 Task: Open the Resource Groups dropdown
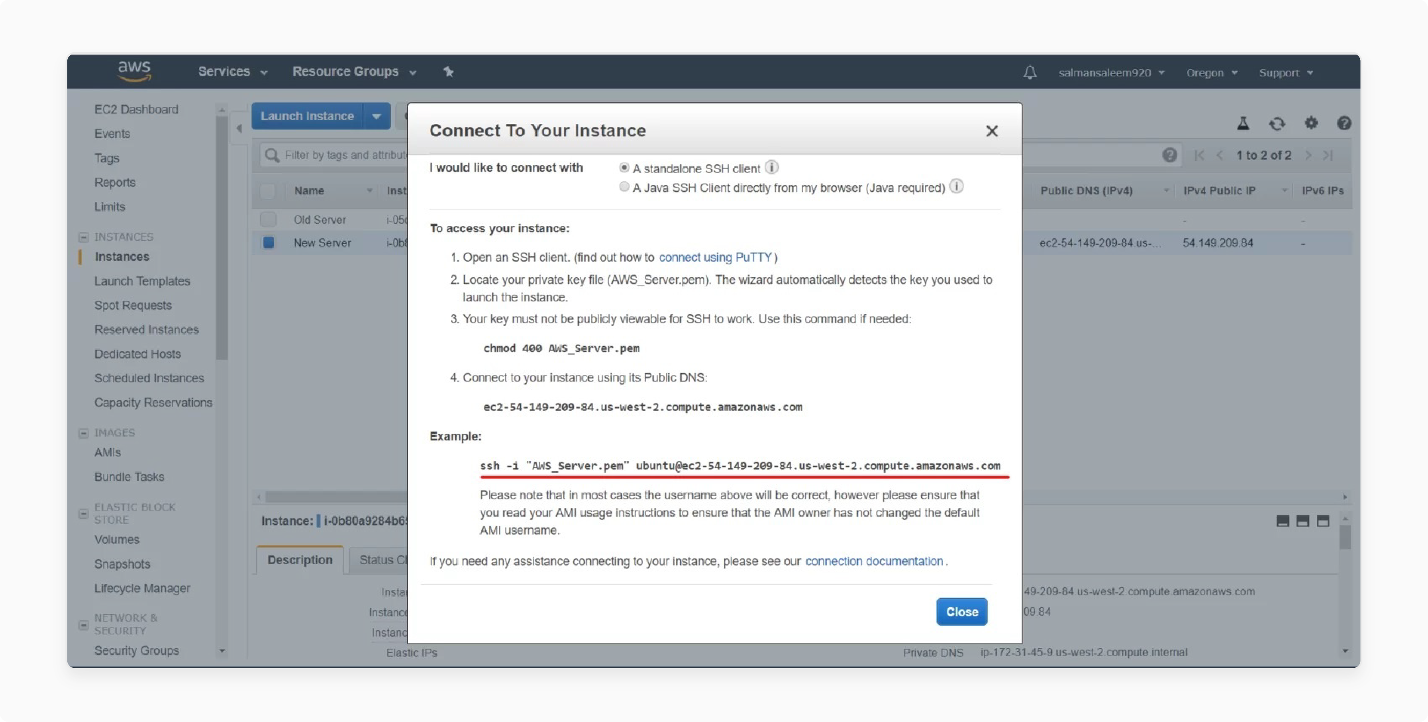click(x=354, y=71)
